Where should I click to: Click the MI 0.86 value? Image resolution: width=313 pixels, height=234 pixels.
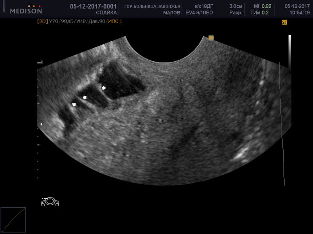pyautogui.click(x=263, y=6)
